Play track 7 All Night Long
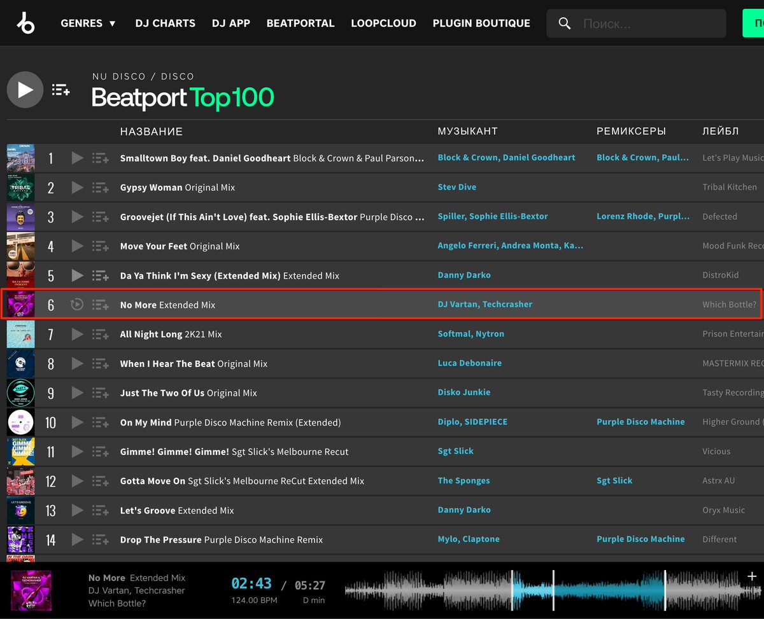 [x=77, y=334]
